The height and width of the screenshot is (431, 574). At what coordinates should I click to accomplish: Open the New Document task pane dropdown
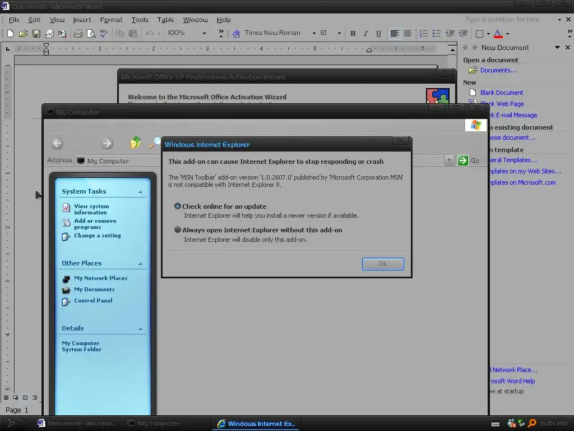557,47
